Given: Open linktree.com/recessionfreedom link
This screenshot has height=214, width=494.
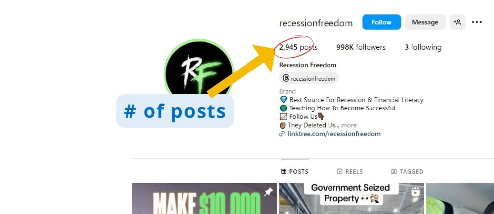Looking at the screenshot, I should coord(334,134).
